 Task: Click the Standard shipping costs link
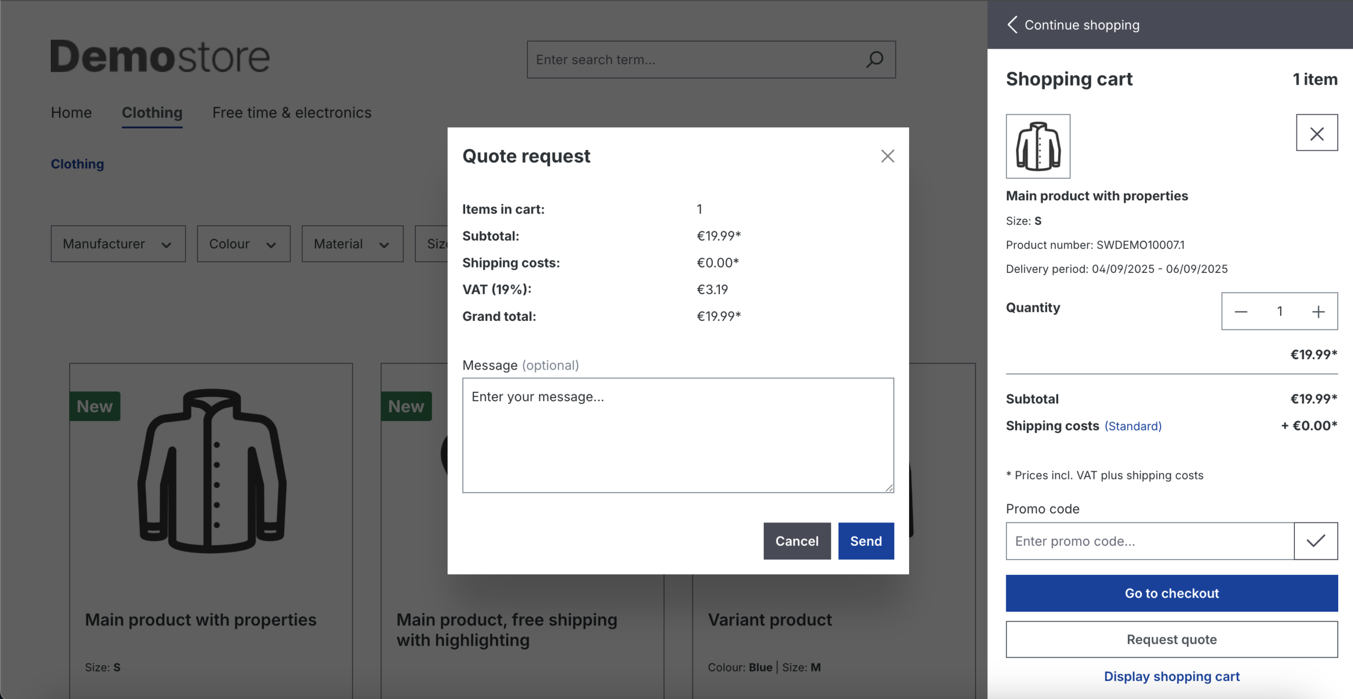click(x=1133, y=426)
